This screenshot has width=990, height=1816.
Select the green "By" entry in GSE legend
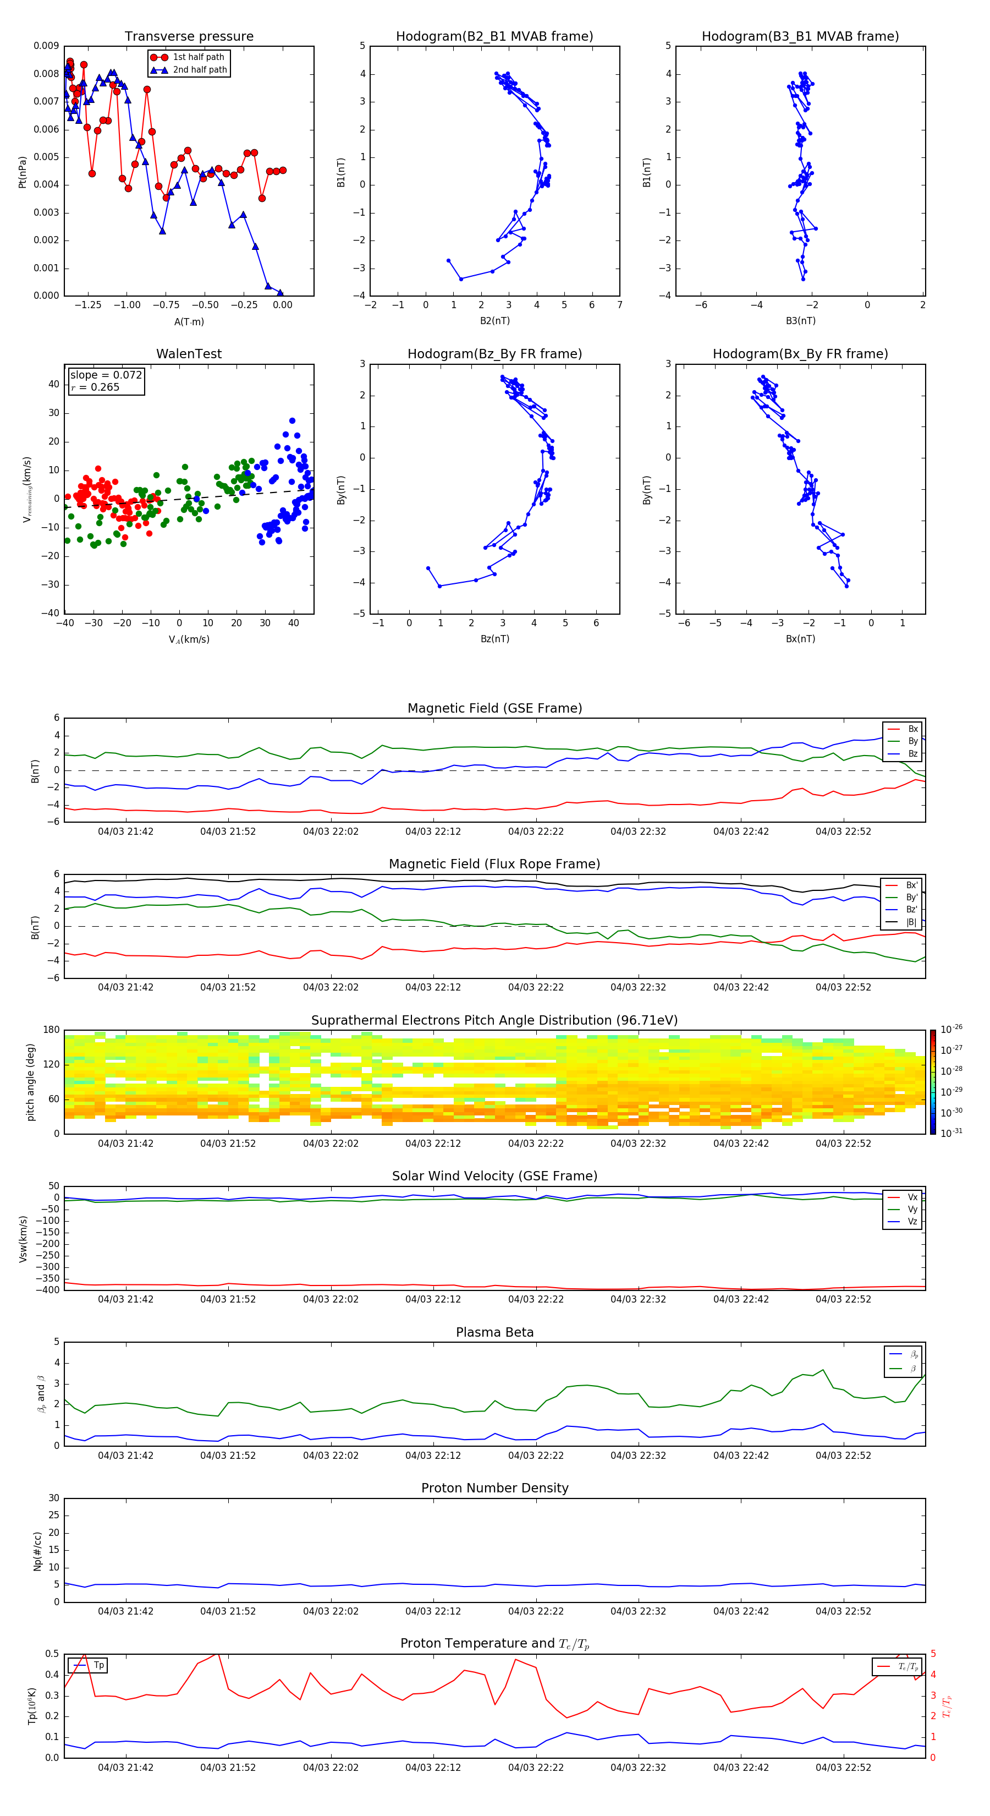[903, 741]
